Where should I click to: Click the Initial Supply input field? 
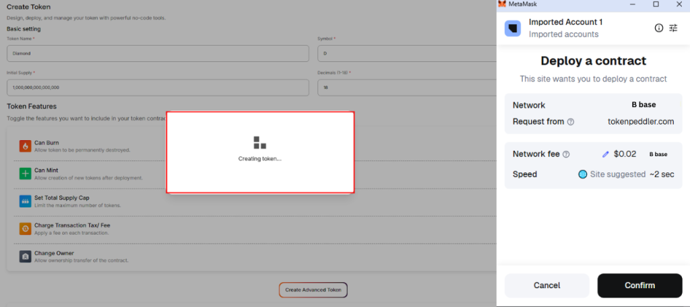pyautogui.click(x=158, y=88)
